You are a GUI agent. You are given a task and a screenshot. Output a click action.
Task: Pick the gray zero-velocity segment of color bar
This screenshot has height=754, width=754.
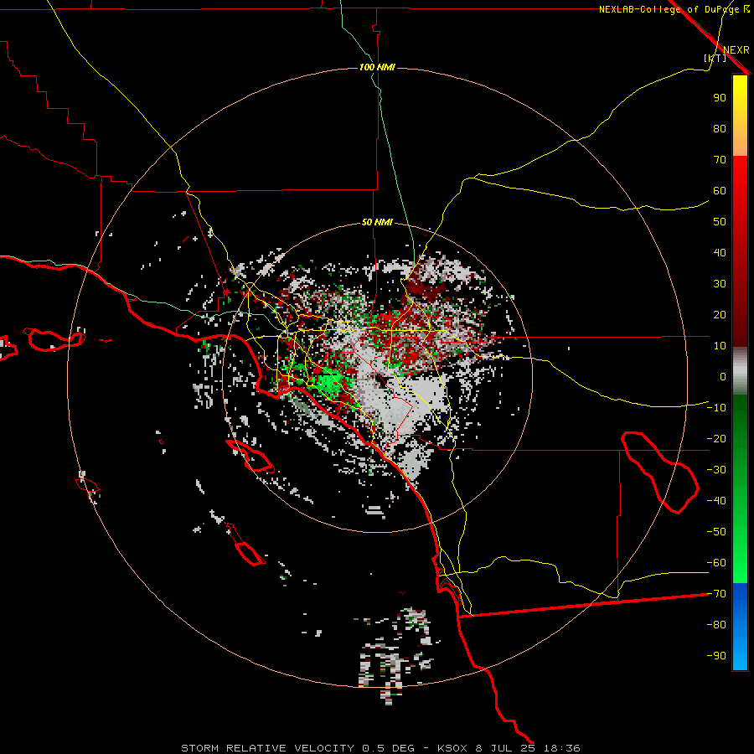[740, 371]
